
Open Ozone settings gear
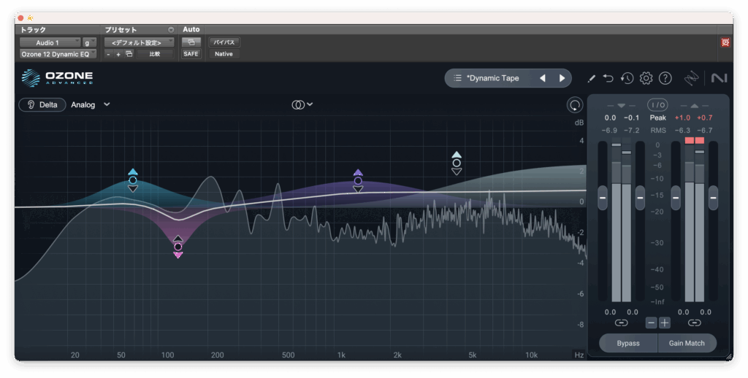click(646, 78)
